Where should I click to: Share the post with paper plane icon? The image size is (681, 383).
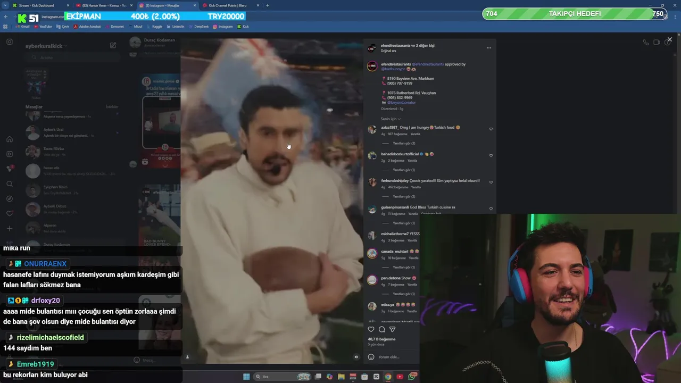click(392, 329)
